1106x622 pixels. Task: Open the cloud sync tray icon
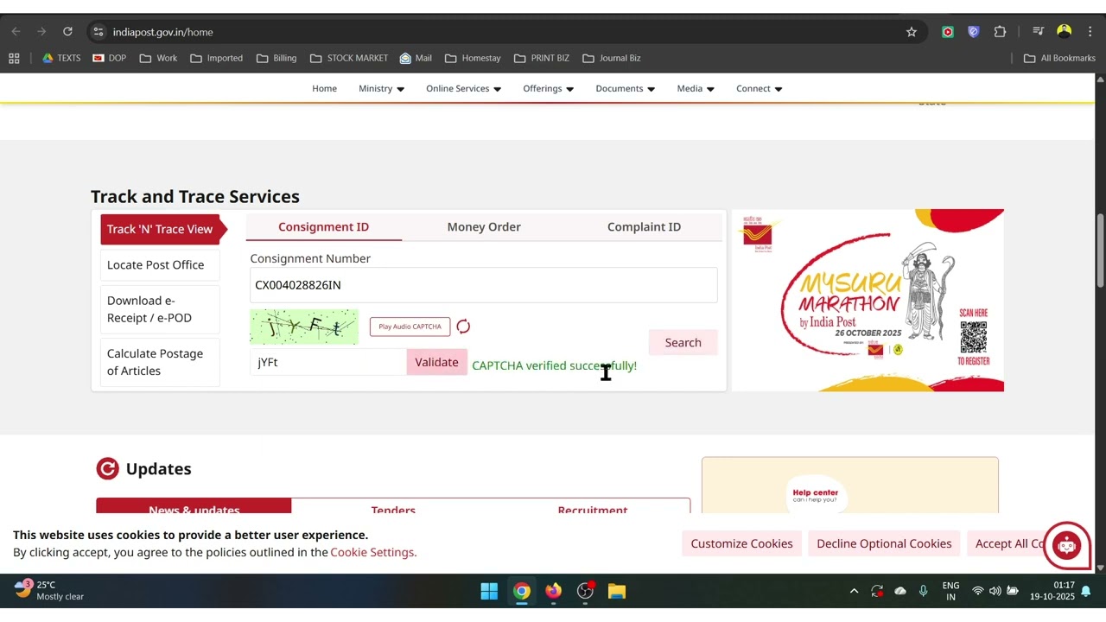point(900,591)
